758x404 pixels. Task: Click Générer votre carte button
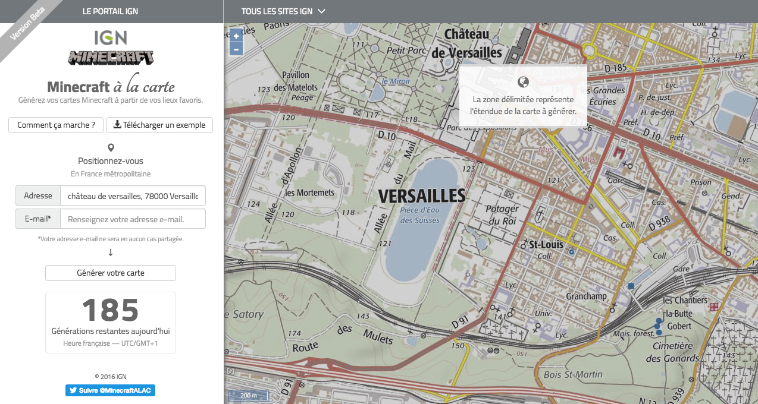coord(111,273)
